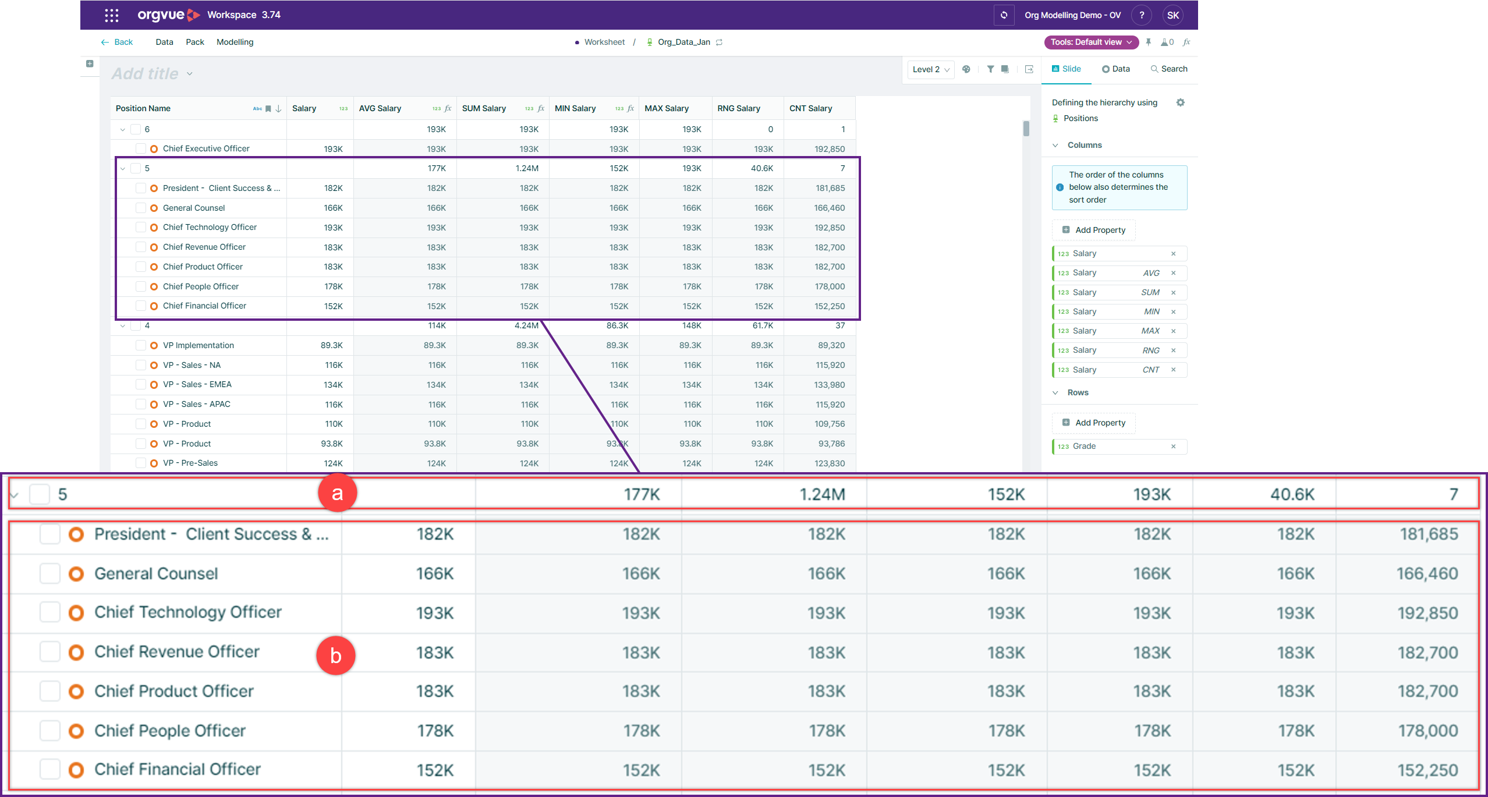Open the Modelling menu
Viewport: 1488px width, 797px height.
point(235,42)
